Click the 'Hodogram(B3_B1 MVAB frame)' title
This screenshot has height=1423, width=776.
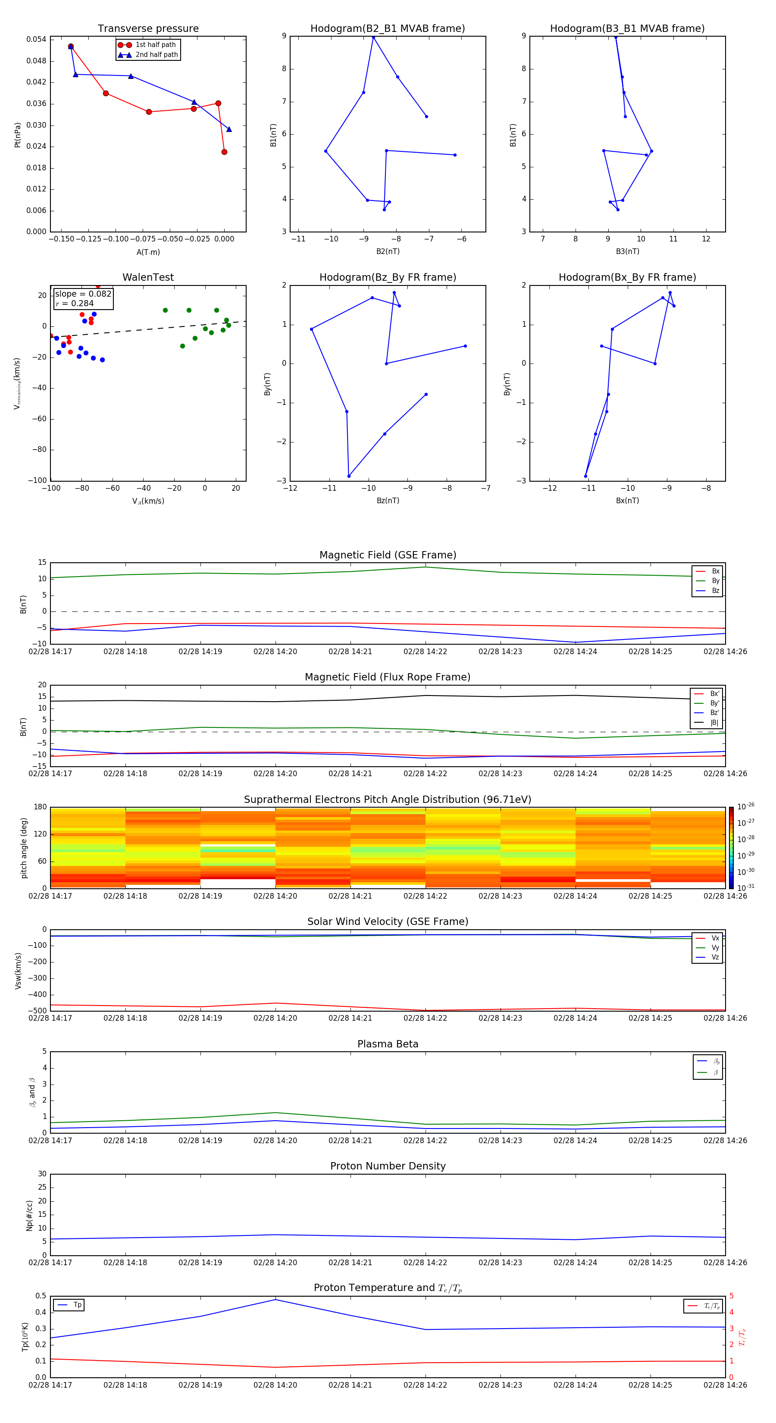coord(627,29)
